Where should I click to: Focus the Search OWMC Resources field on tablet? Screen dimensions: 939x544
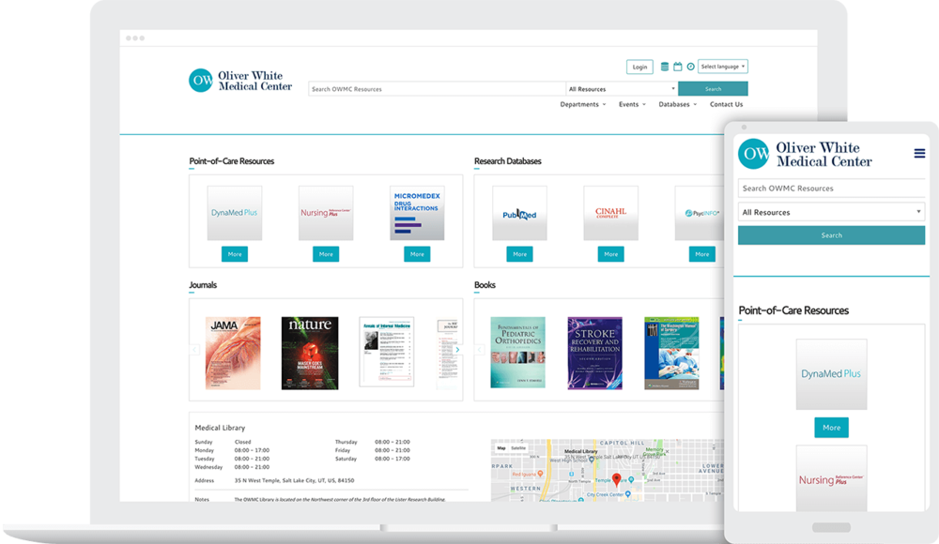831,188
